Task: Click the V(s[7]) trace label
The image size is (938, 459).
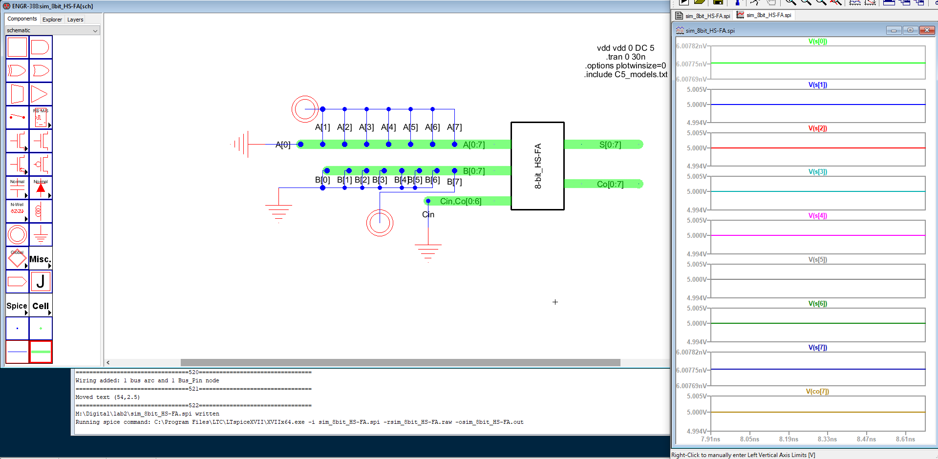Action: (818, 347)
